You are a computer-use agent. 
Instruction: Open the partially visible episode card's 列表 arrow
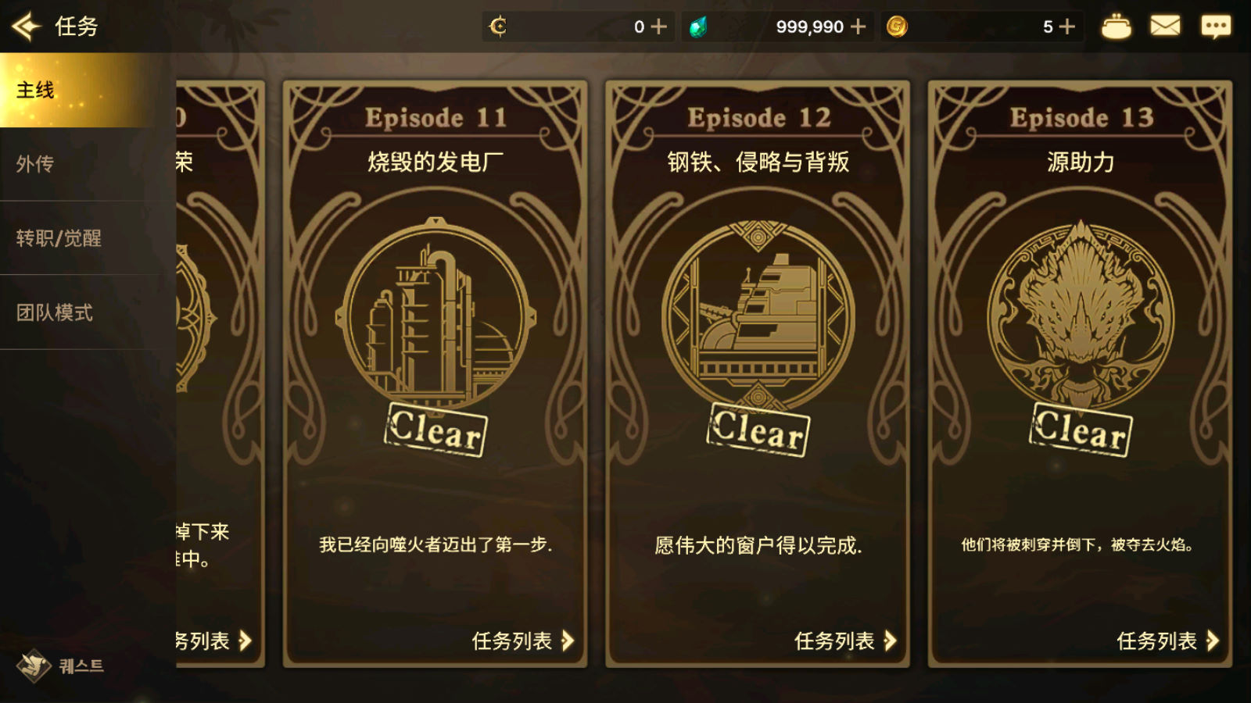[x=245, y=641]
